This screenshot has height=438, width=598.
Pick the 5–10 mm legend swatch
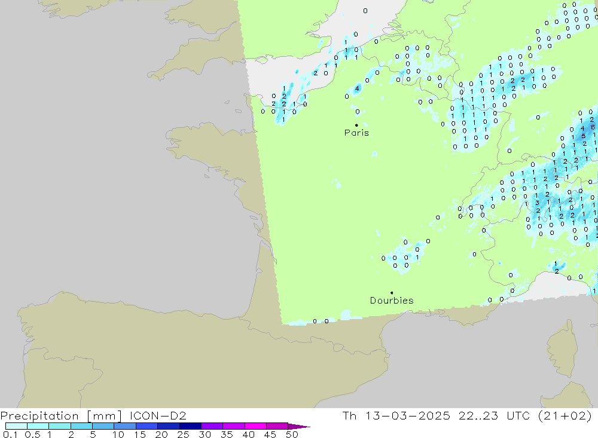point(103,426)
